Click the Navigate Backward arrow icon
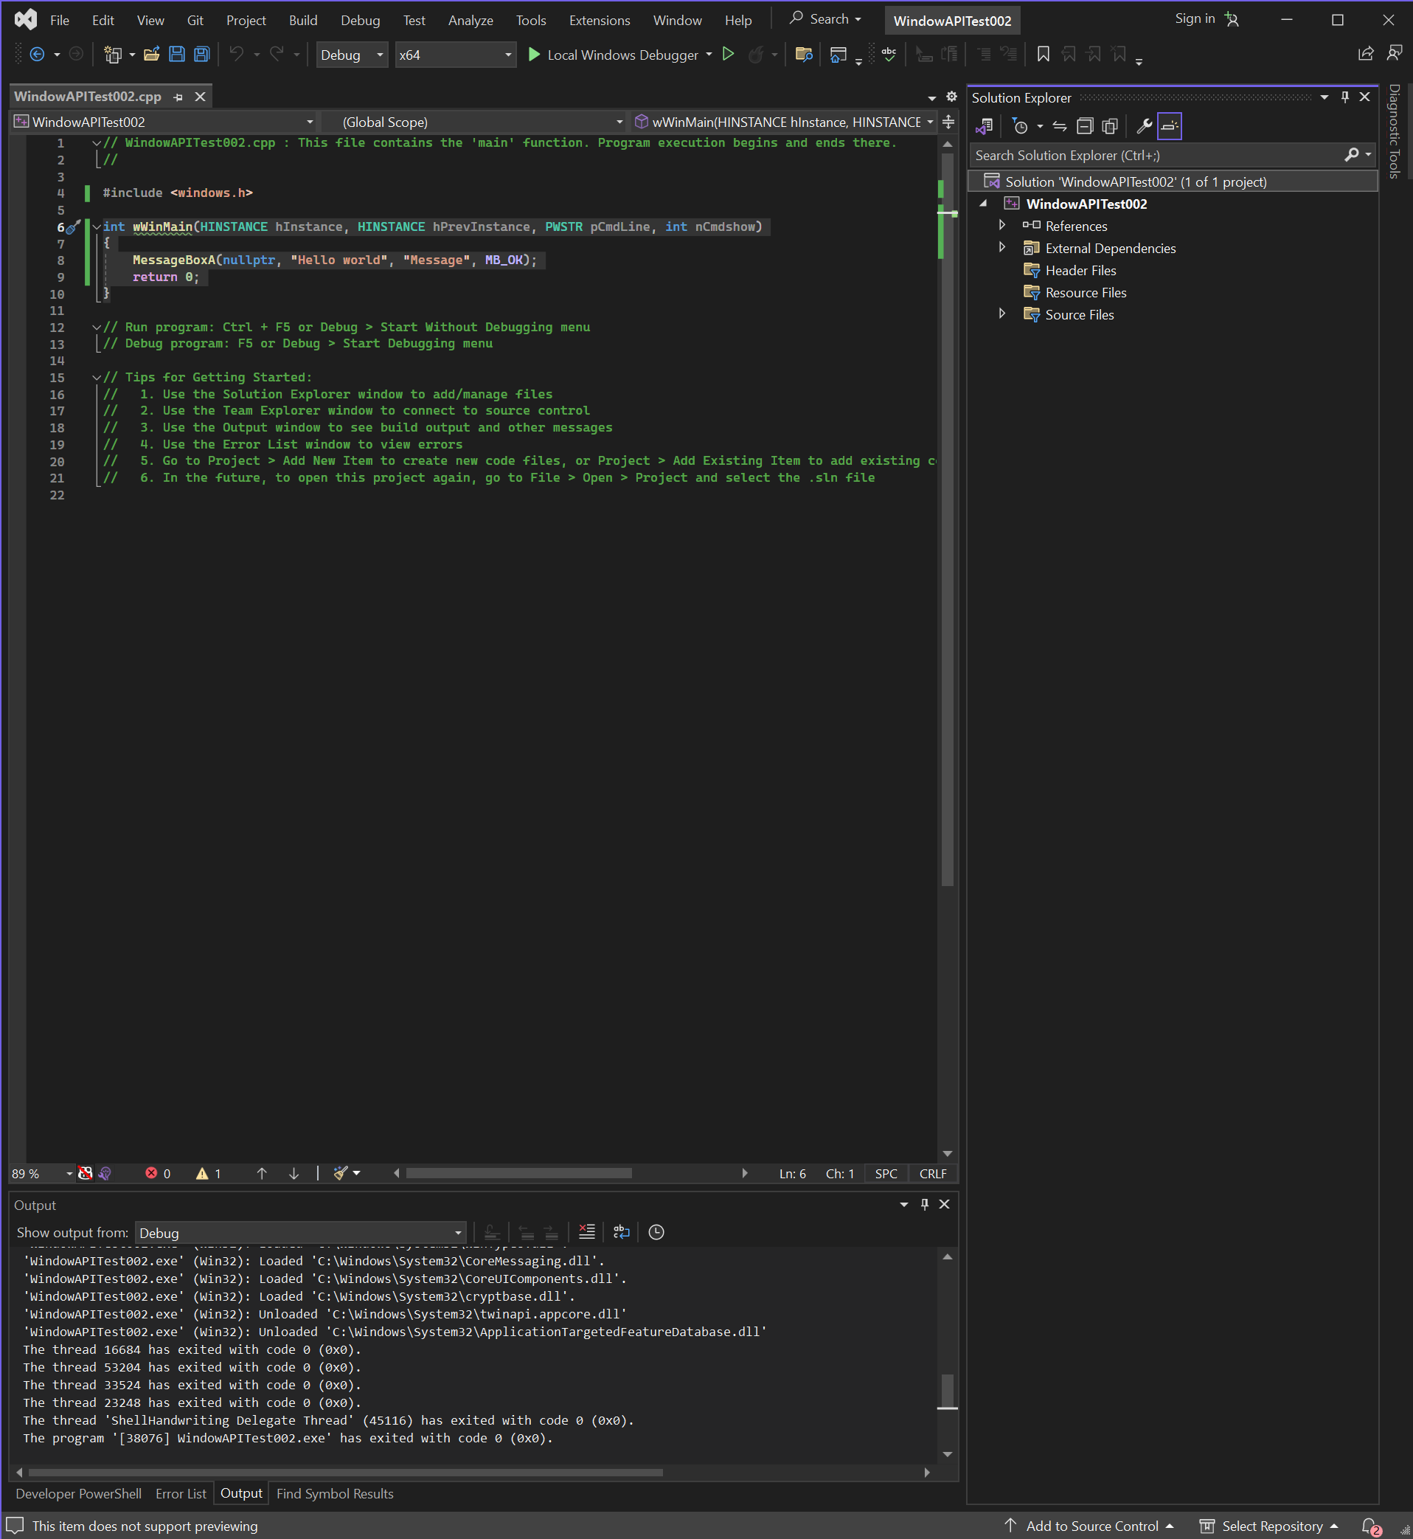The image size is (1413, 1539). coord(37,55)
